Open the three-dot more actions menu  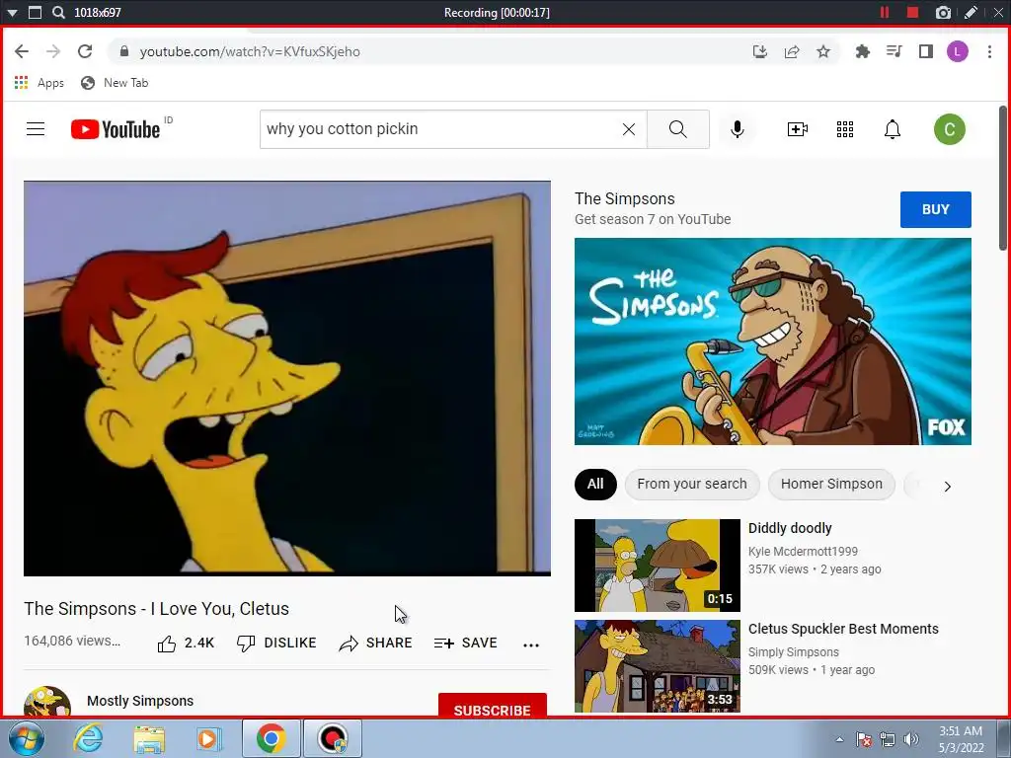(x=530, y=644)
